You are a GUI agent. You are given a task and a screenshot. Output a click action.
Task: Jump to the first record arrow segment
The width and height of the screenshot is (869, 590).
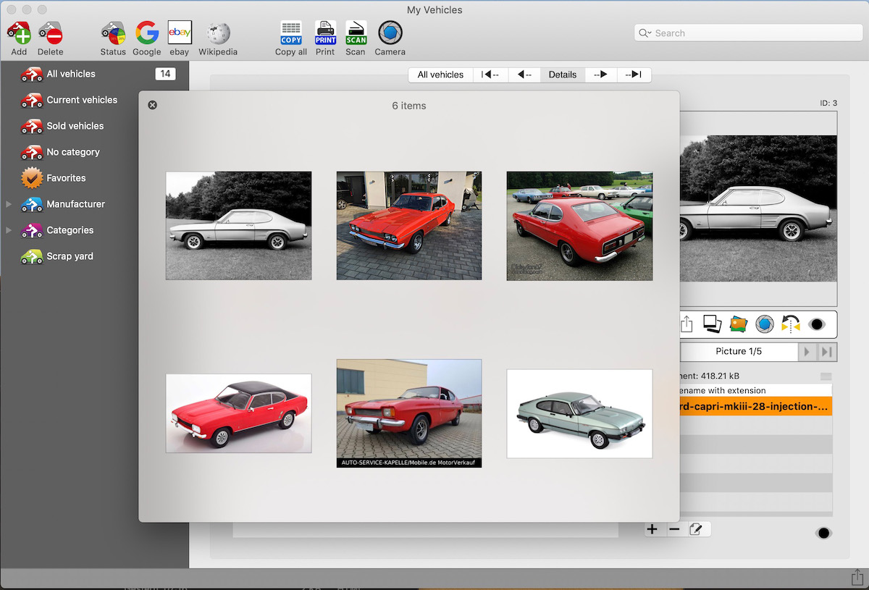(490, 75)
